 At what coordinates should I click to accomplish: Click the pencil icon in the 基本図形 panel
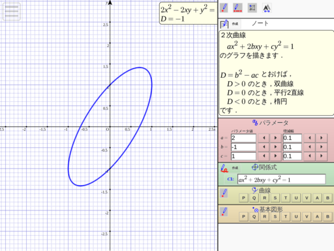[224, 212]
